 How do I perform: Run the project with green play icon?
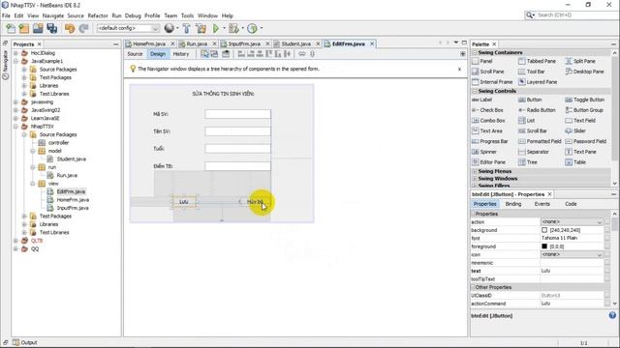(216, 28)
